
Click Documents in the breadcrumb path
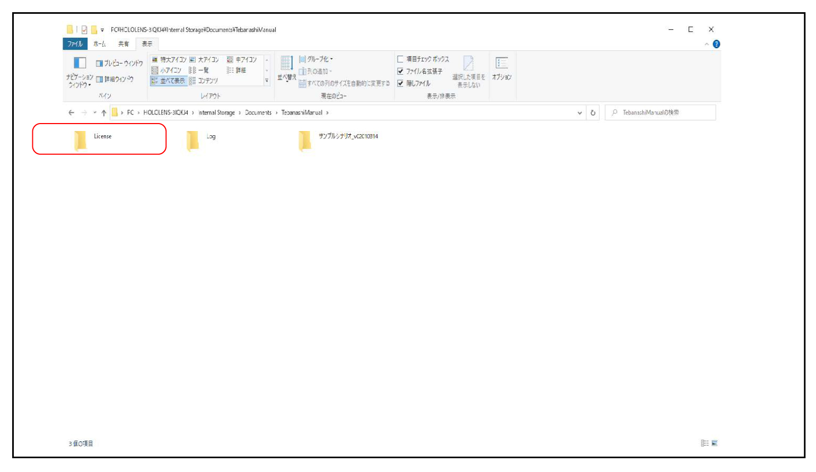(258, 112)
